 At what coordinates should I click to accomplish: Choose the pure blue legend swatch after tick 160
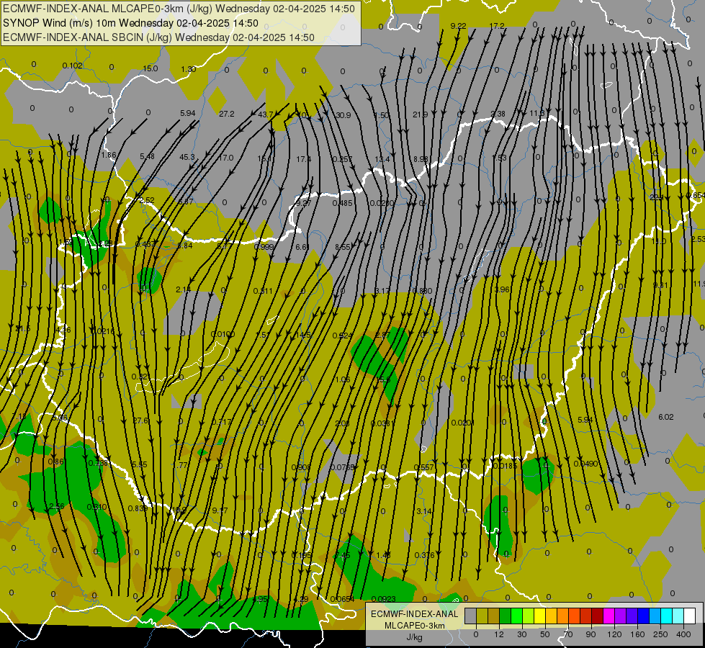(643, 616)
